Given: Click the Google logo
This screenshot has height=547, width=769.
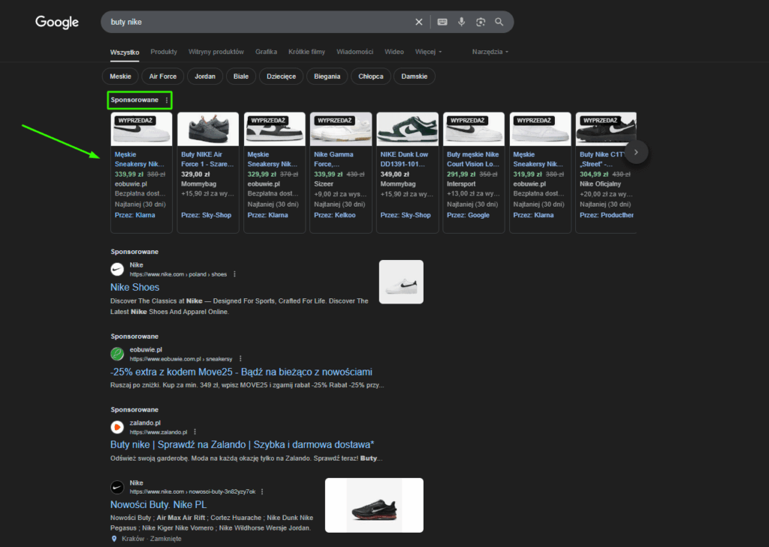Looking at the screenshot, I should [57, 23].
